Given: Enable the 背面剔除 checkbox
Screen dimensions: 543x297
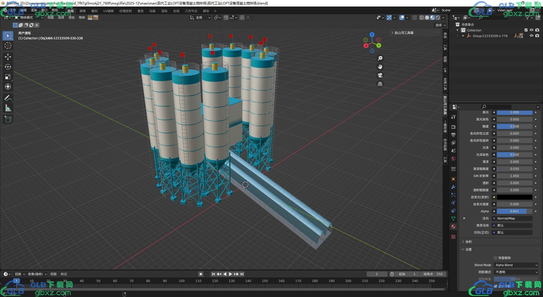Looking at the screenshot, I should point(495,258).
